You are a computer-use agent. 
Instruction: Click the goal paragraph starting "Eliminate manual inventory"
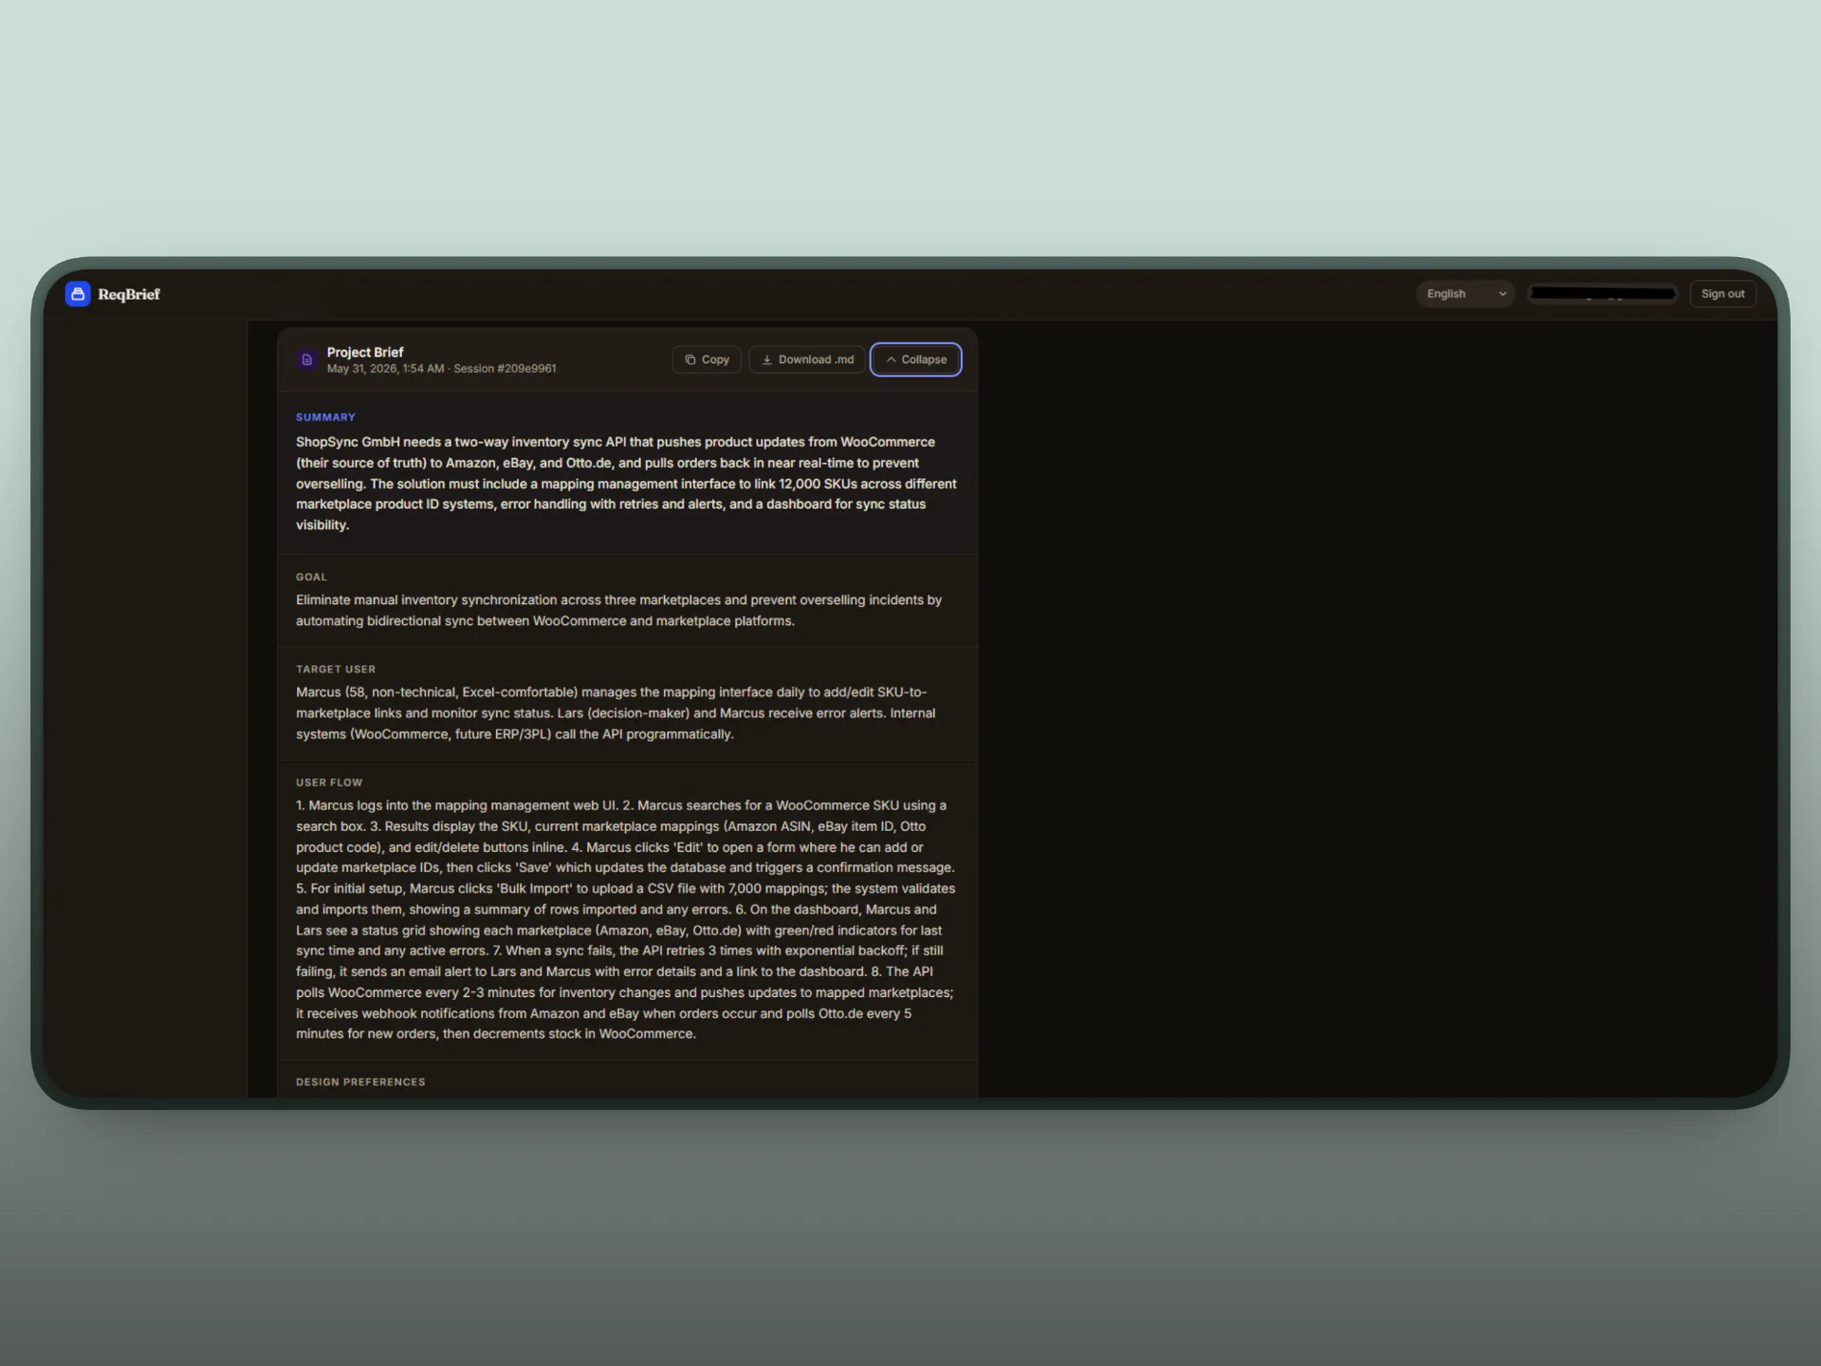(x=619, y=611)
